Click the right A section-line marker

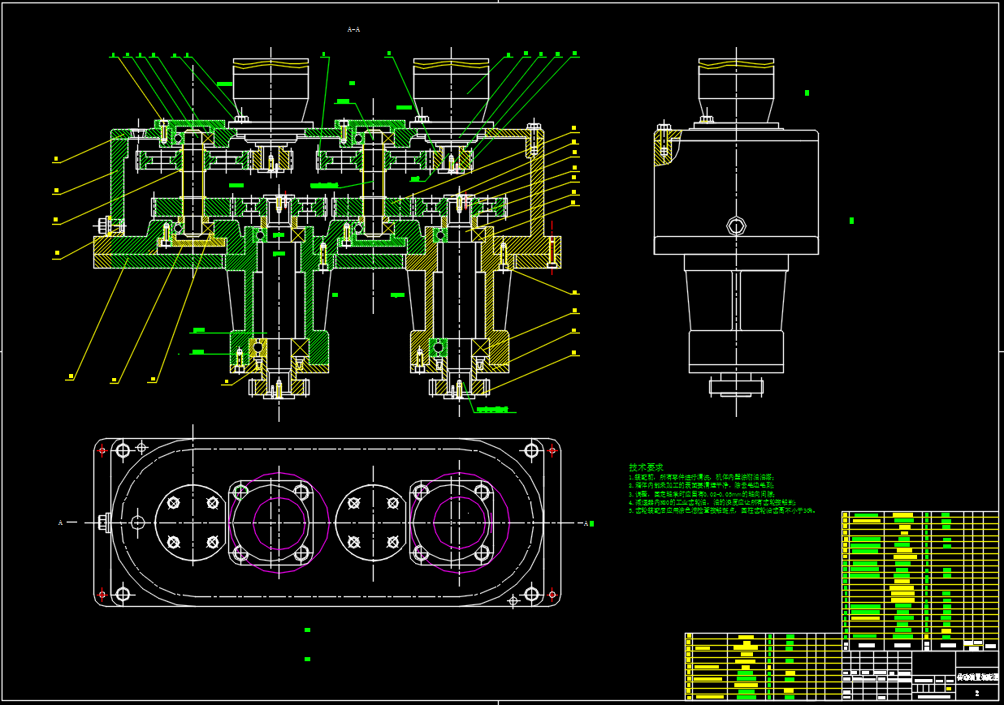click(586, 523)
